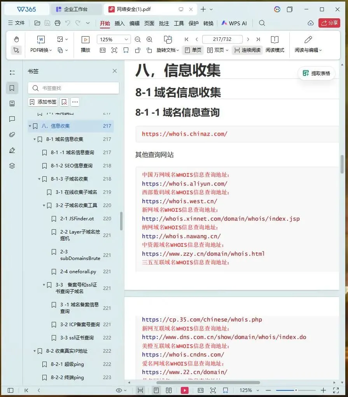Toggle eye protection mode eye icon
This screenshot has height=397, width=348.
(x=119, y=390)
